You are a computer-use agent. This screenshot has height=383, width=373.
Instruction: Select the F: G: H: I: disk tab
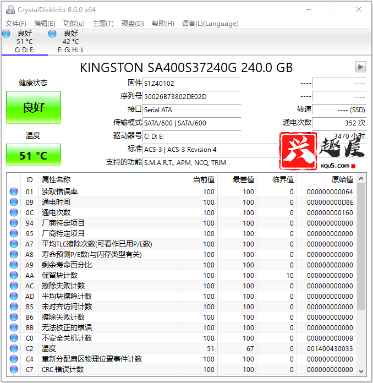coord(70,41)
